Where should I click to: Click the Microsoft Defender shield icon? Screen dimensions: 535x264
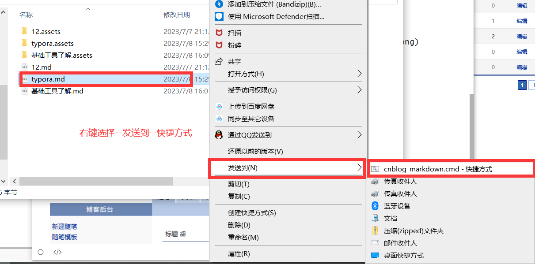(219, 17)
